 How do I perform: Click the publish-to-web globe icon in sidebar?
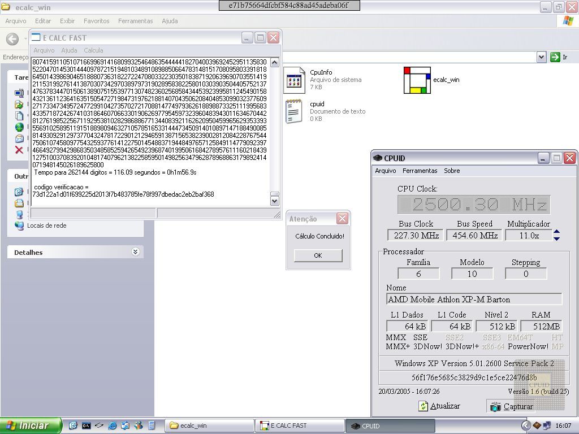click(x=19, y=127)
